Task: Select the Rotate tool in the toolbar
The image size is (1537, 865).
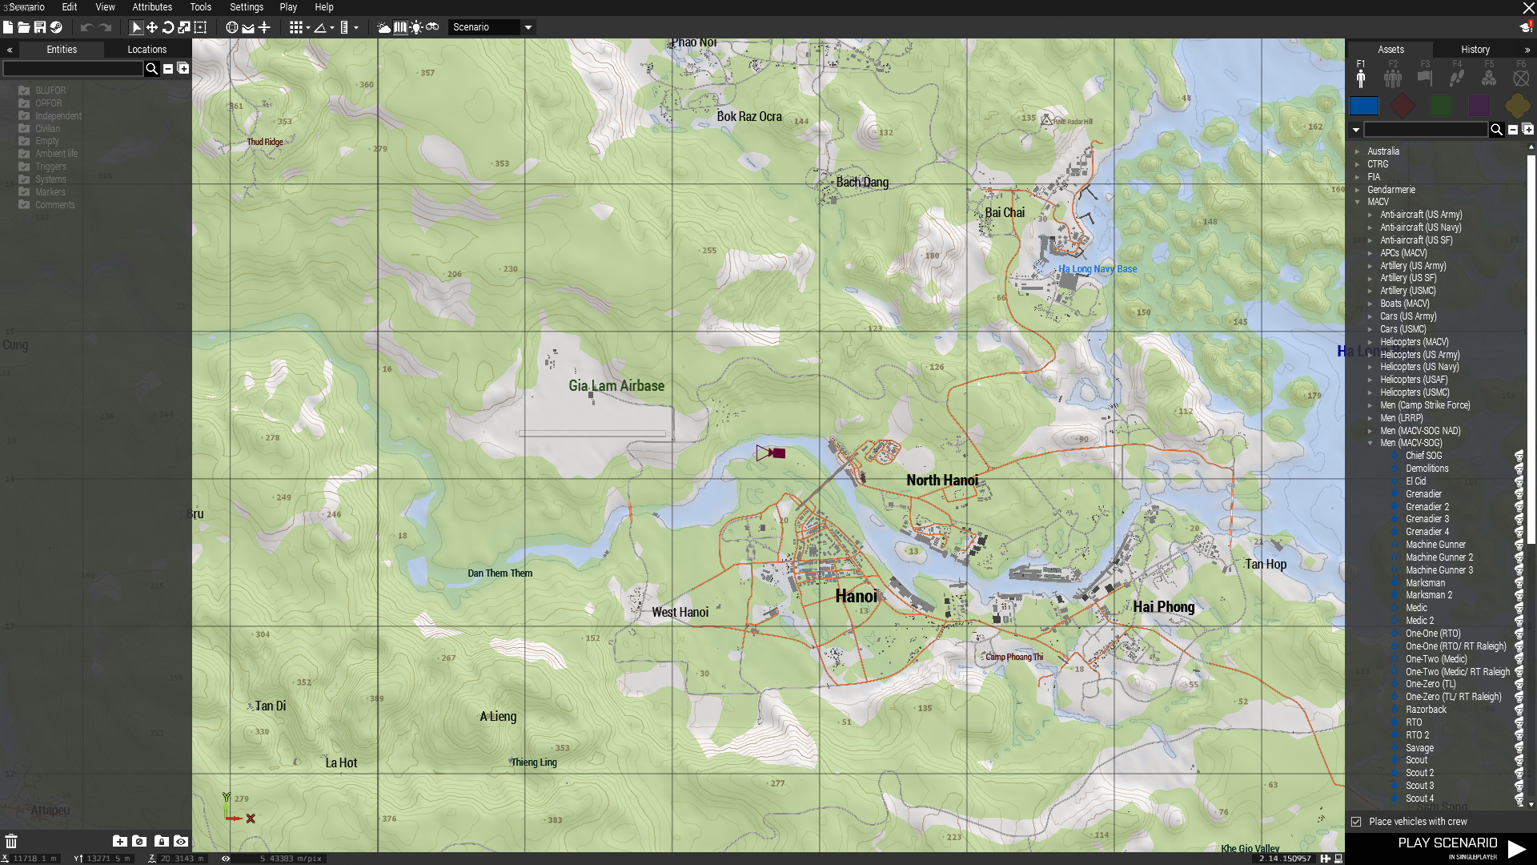Action: pos(167,26)
